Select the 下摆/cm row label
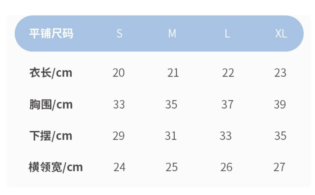Screen dimensions: 315x195 click(x=51, y=136)
